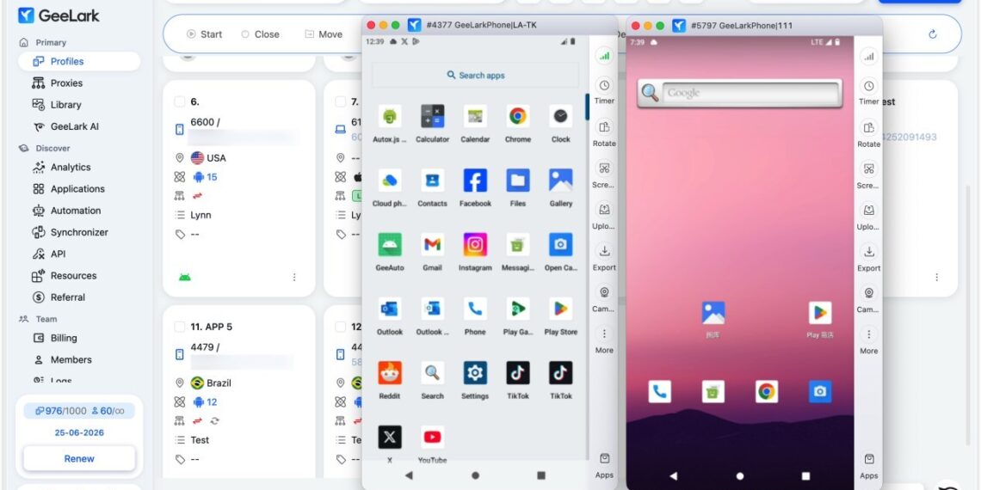Launch the Reddit app icon
This screenshot has height=490, width=981.
pos(389,373)
